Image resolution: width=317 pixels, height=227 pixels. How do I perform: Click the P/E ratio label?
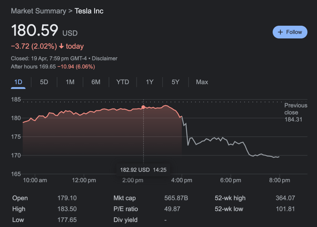pyautogui.click(x=126, y=209)
